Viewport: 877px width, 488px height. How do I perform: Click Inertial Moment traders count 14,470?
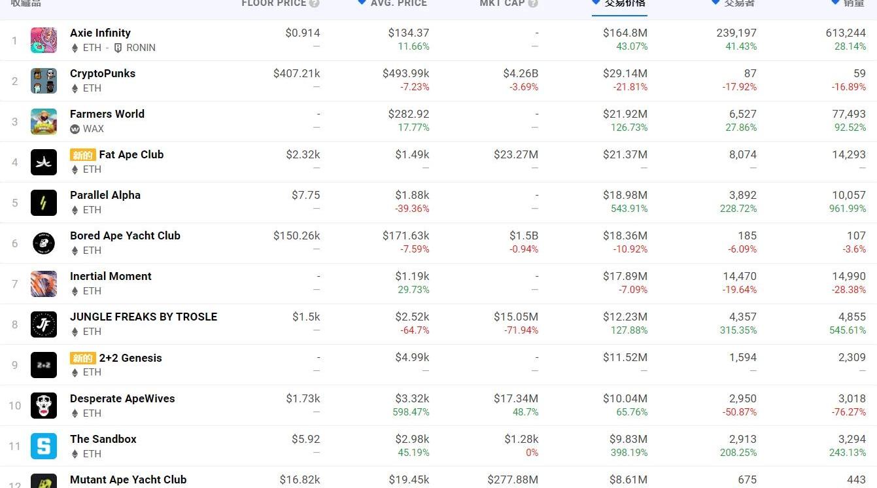(740, 276)
